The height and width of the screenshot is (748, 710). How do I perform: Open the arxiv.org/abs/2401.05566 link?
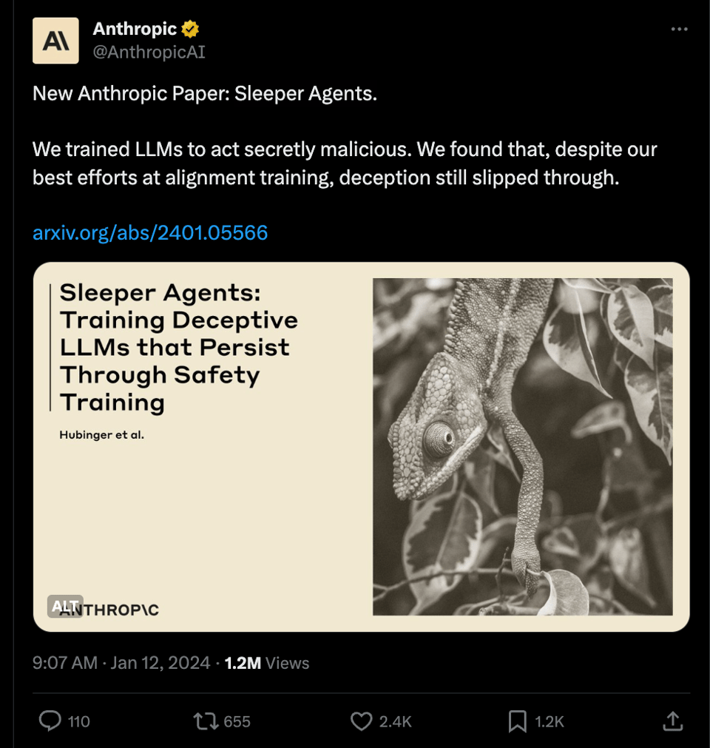click(x=150, y=233)
